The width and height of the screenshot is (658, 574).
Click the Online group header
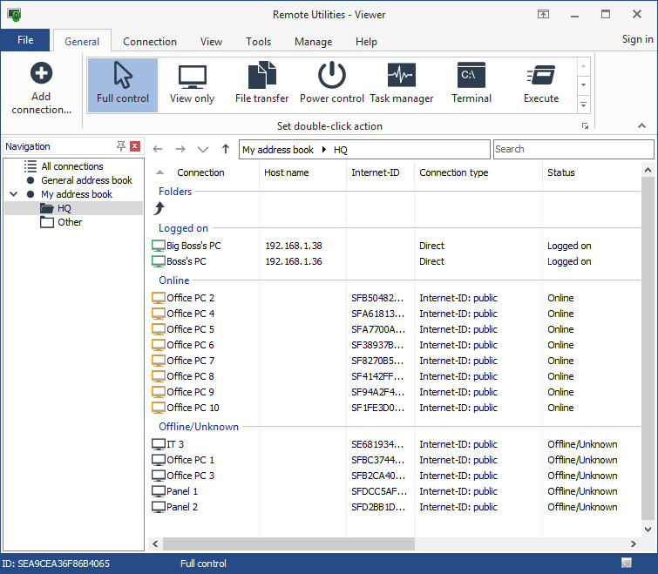coord(173,280)
